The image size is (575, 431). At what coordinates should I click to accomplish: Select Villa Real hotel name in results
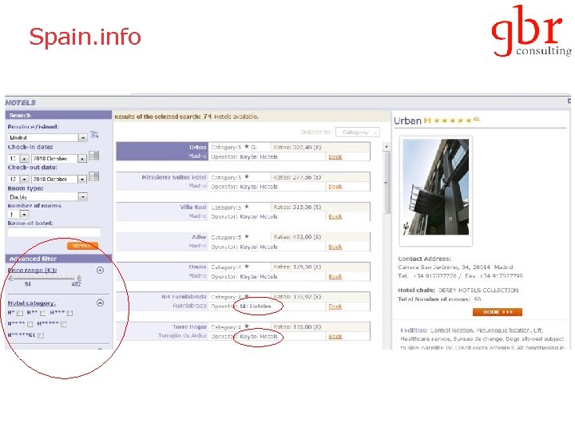193,207
